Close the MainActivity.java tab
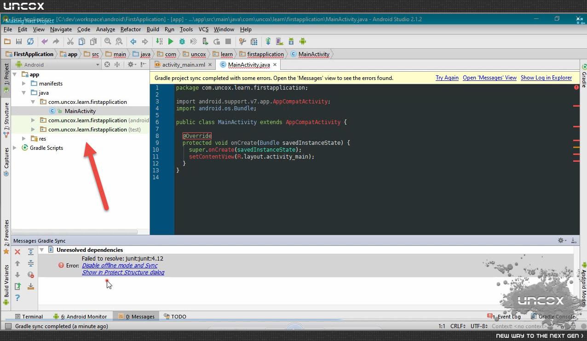This screenshot has height=341, width=587. click(x=275, y=65)
